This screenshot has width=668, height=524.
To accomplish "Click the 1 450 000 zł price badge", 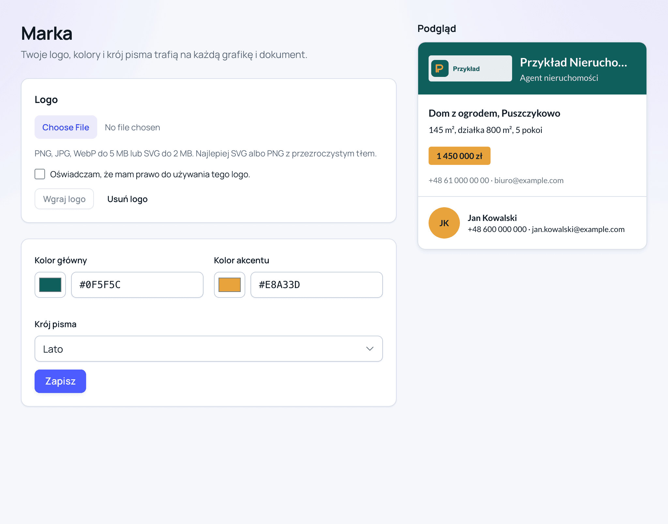I will (x=460, y=156).
